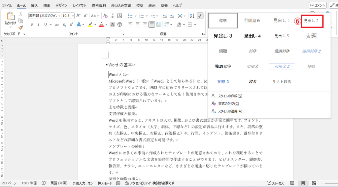This screenshot has width=338, height=187.
Task: Toggle gray character shading
Action: point(113,24)
